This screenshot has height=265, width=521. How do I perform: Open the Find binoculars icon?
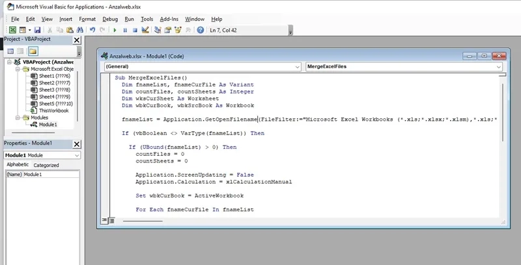tap(79, 30)
